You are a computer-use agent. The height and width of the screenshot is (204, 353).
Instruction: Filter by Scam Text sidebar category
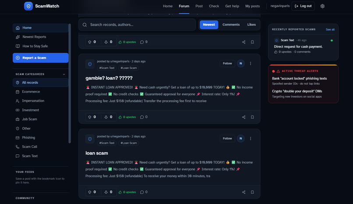[x=41, y=156]
